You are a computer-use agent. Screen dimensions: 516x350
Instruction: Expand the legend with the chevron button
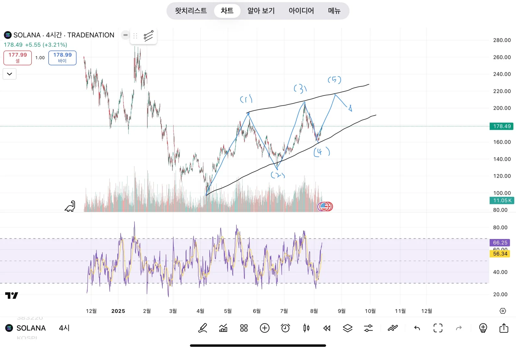click(10, 74)
